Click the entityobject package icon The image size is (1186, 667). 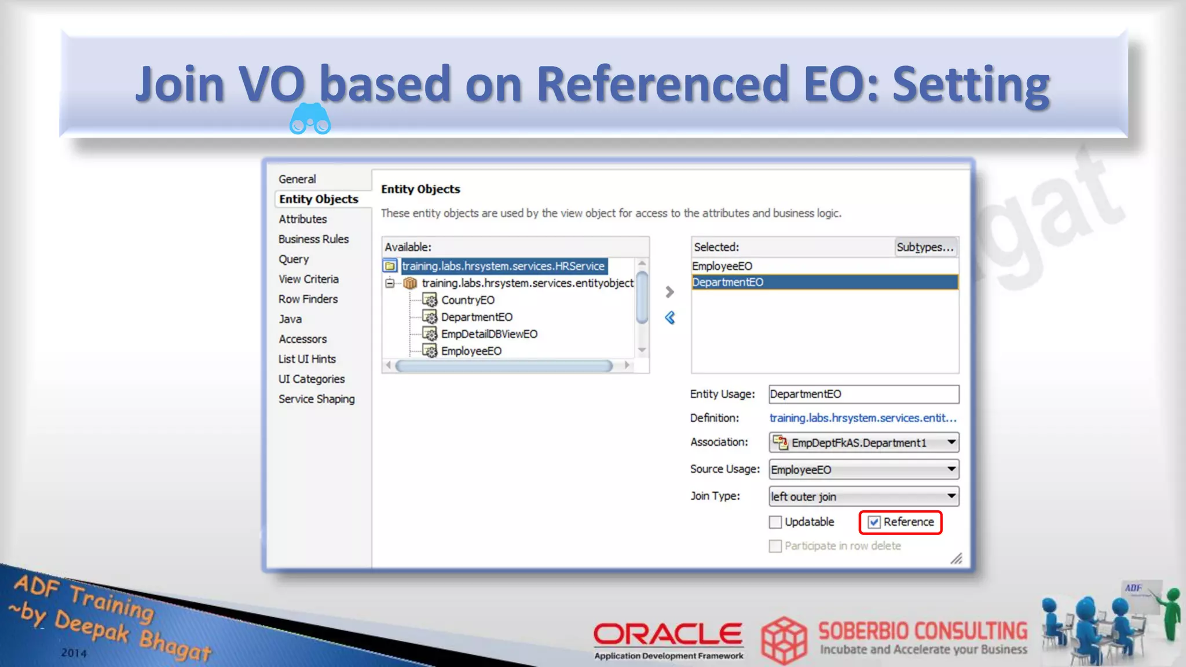(410, 283)
